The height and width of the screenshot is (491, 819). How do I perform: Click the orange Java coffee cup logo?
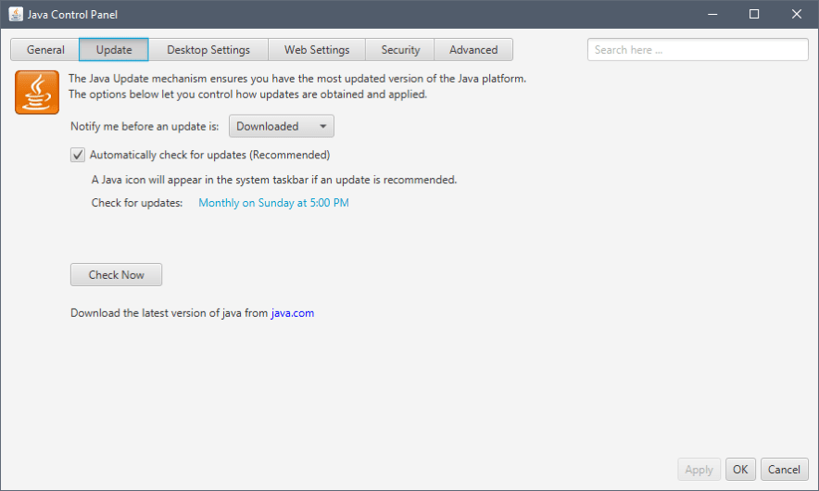point(37,92)
